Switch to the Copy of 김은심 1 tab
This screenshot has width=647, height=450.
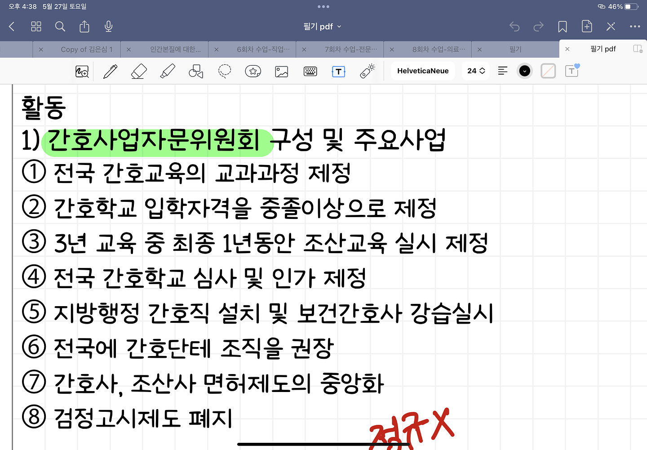click(x=86, y=49)
